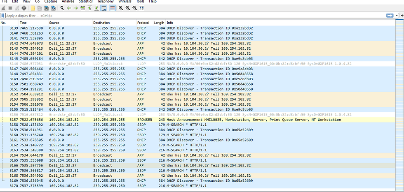Open the recent display filters dropdown
This screenshot has width=404, height=192.
397,16
